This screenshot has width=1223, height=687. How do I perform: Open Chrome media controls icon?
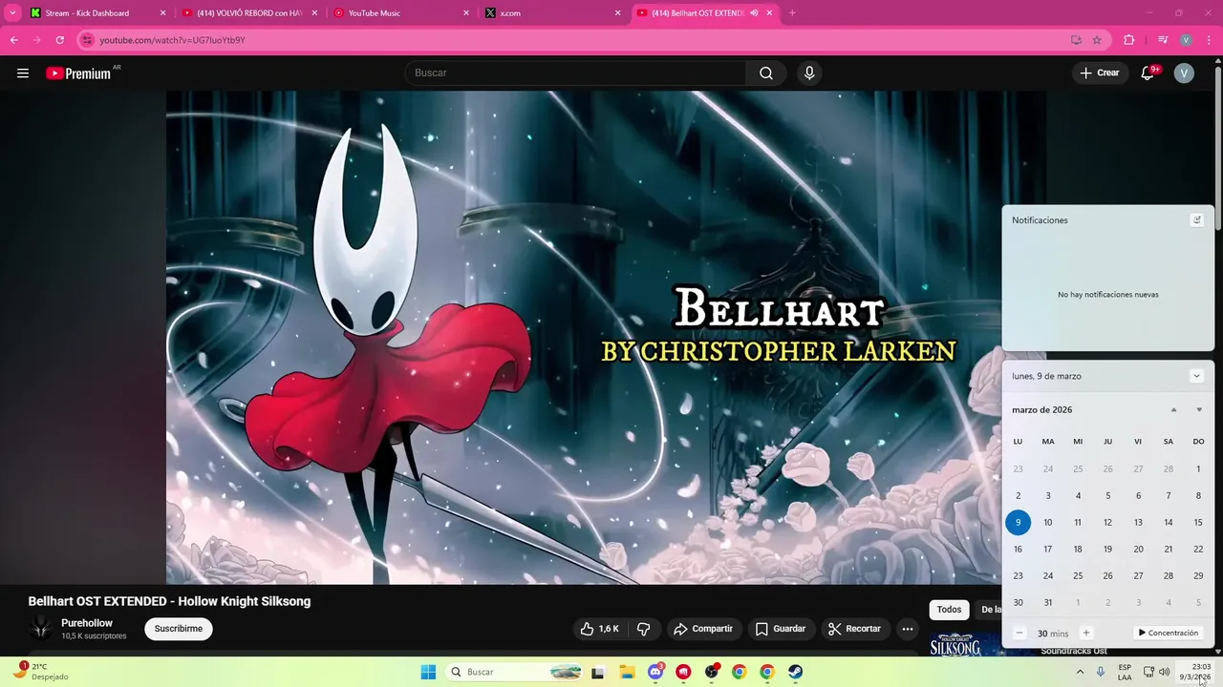click(1163, 40)
